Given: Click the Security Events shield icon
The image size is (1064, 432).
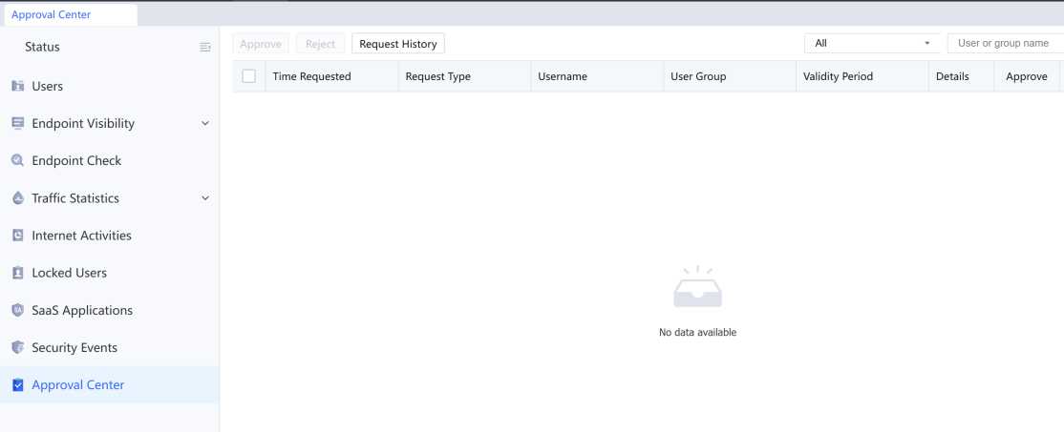Looking at the screenshot, I should coord(17,347).
